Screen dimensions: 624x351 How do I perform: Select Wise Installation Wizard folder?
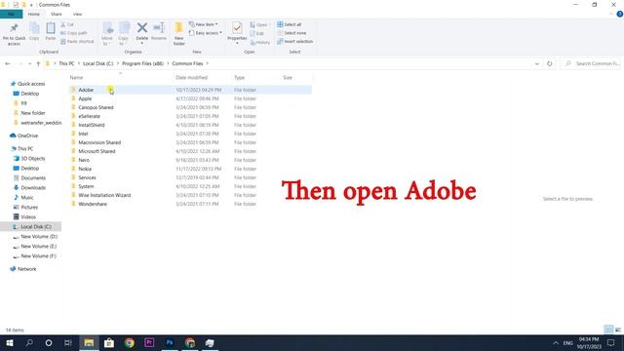coord(104,195)
